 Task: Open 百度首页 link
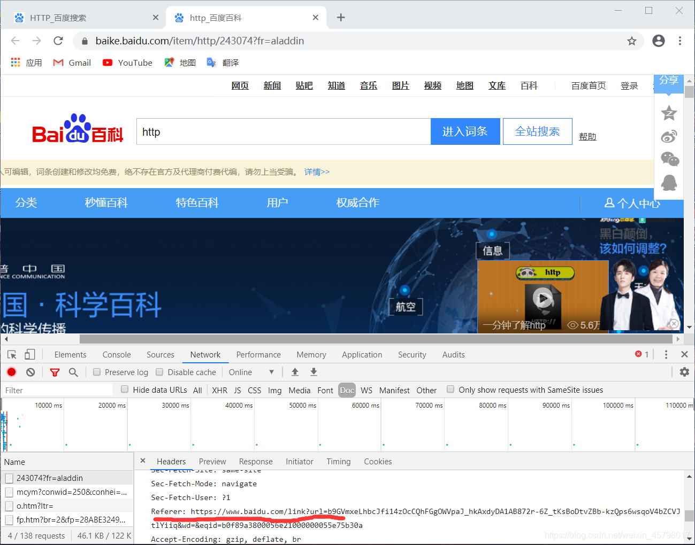coord(589,85)
